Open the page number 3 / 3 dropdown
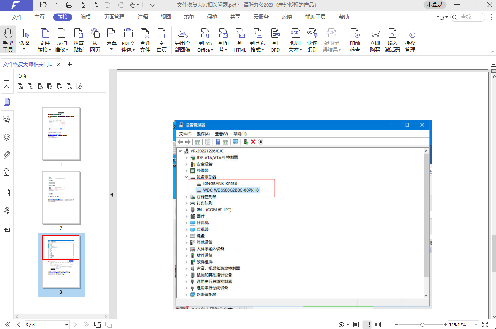 point(67,325)
